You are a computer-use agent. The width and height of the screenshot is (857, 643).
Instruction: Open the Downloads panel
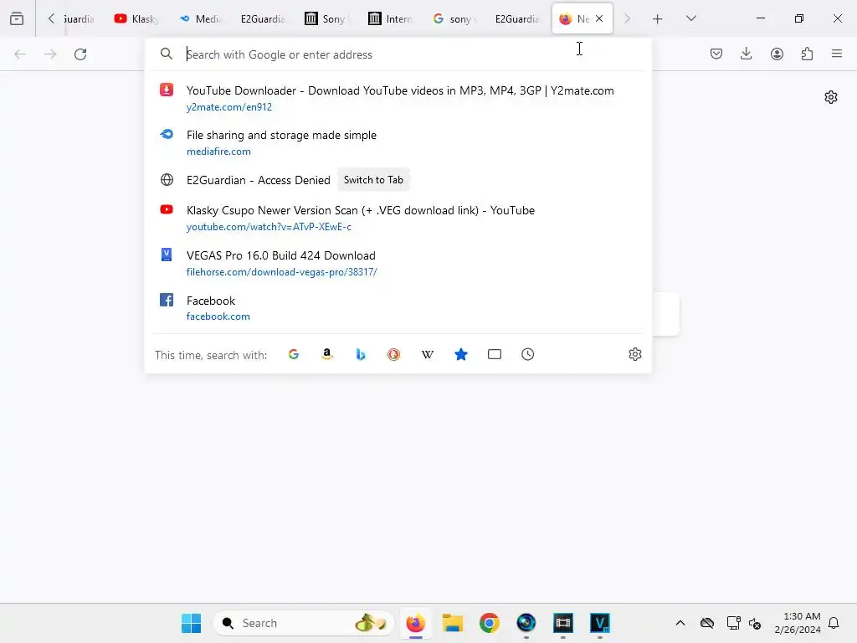pos(746,54)
